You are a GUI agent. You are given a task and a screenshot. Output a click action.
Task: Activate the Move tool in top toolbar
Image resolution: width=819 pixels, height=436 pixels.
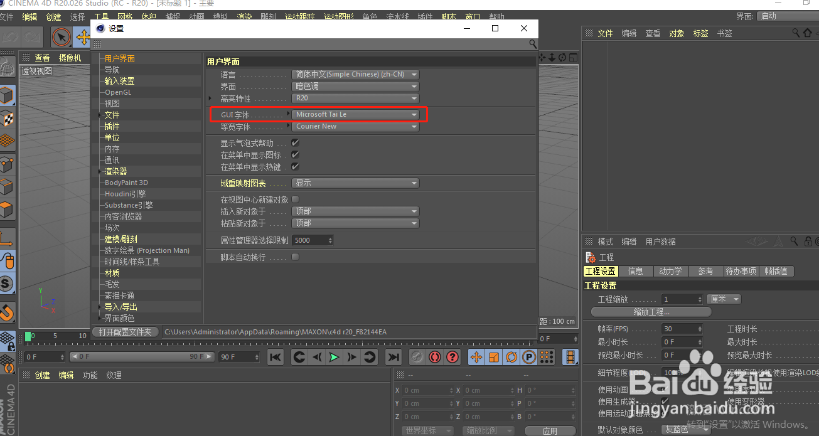point(82,38)
